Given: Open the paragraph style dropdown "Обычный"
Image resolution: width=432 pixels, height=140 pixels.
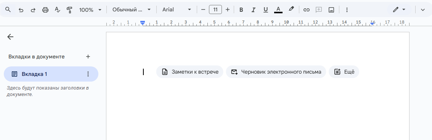Looking at the screenshot, I should pyautogui.click(x=132, y=9).
